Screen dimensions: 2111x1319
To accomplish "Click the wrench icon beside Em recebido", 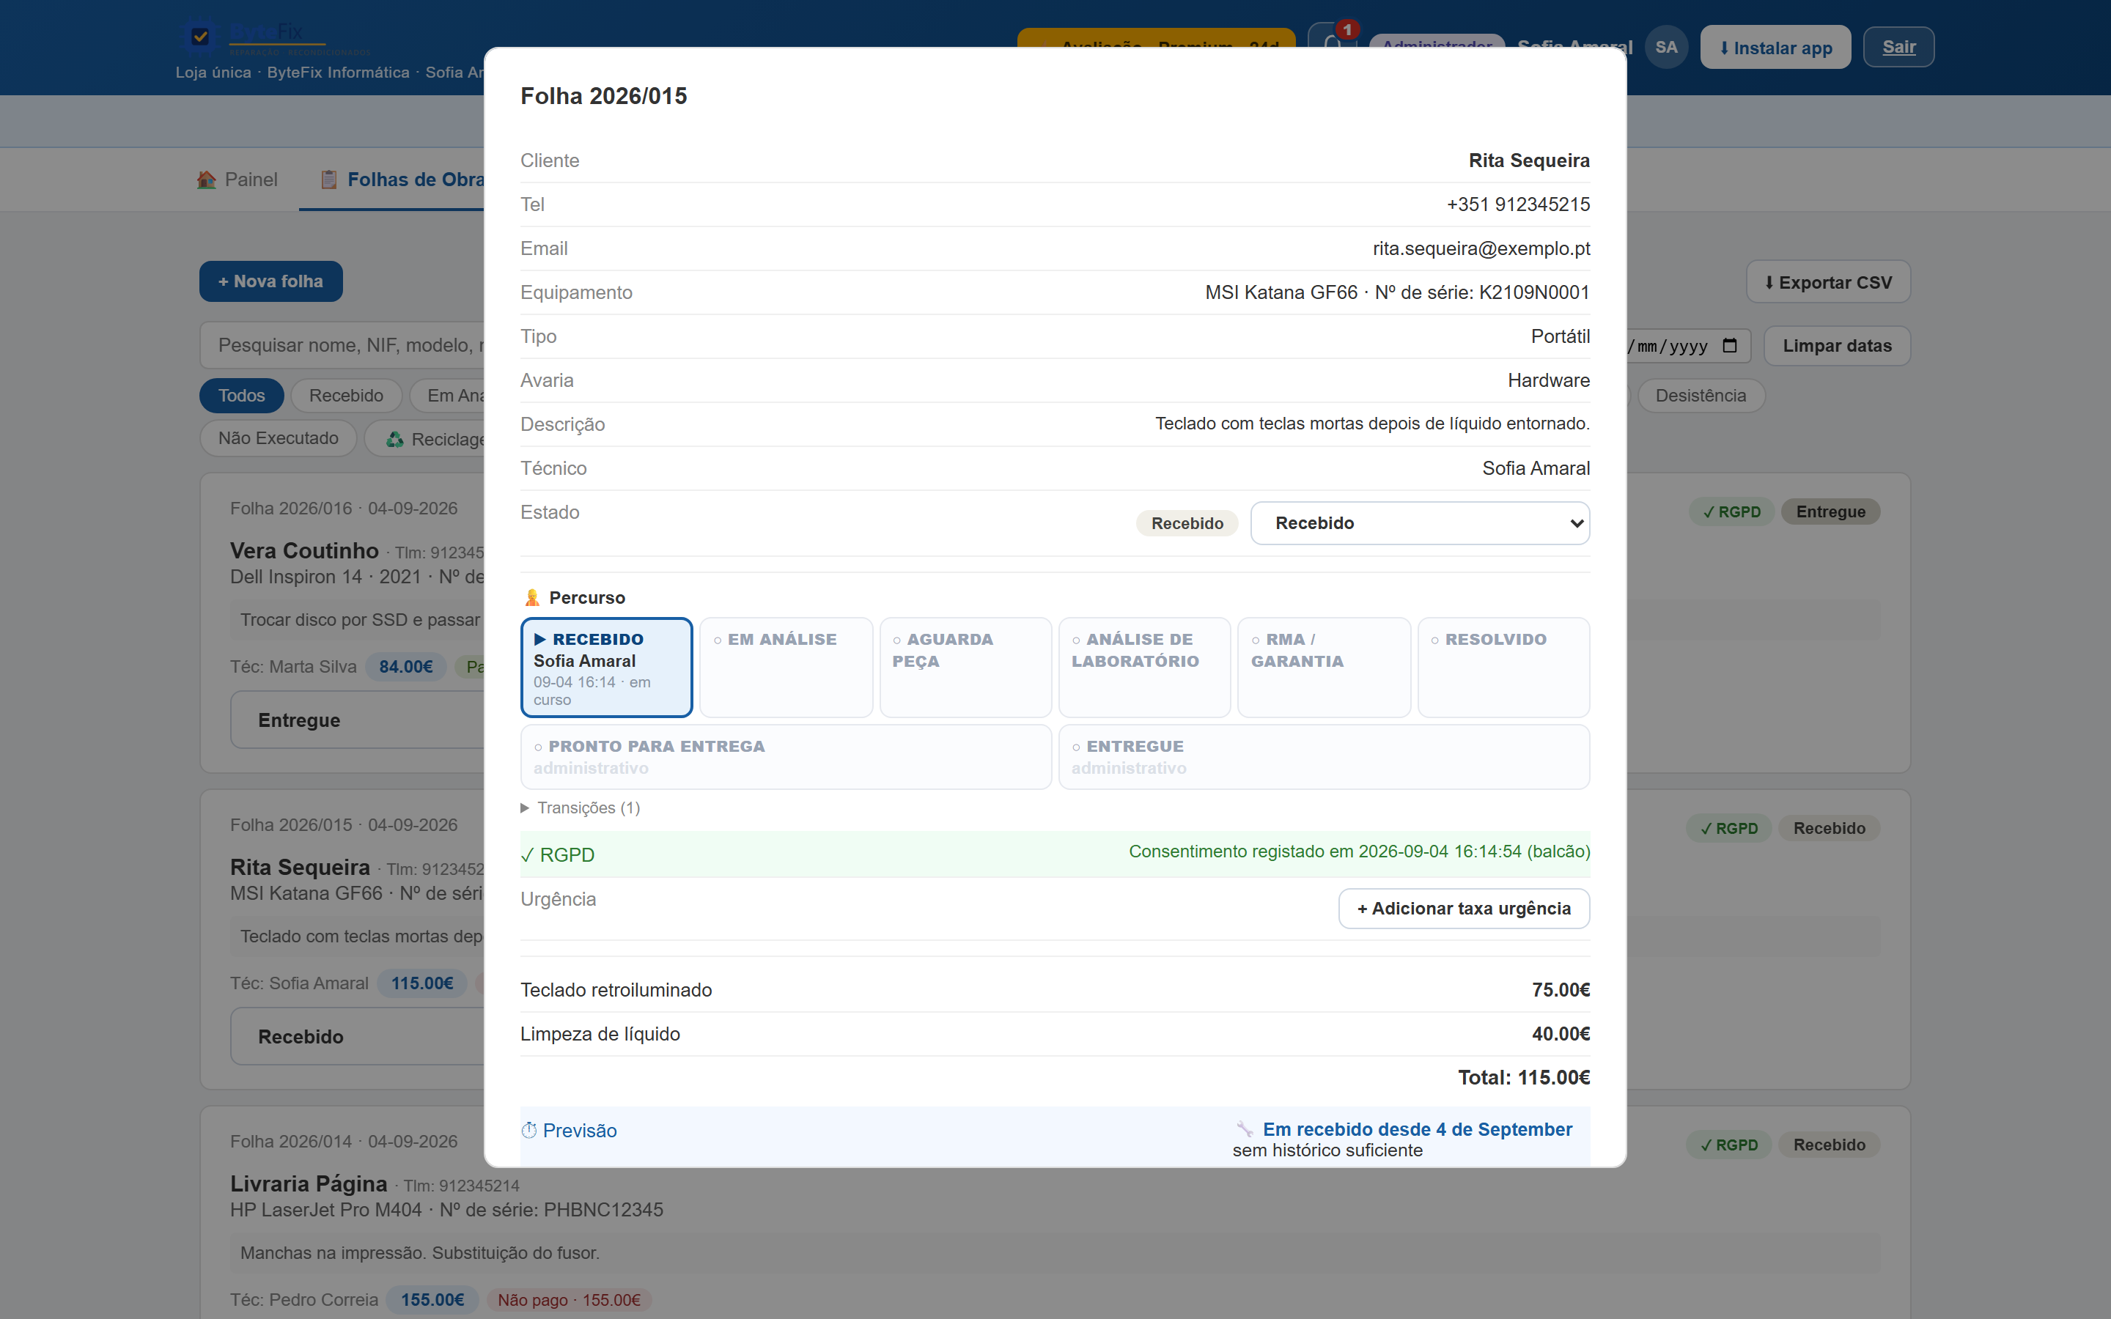I will click(1245, 1130).
